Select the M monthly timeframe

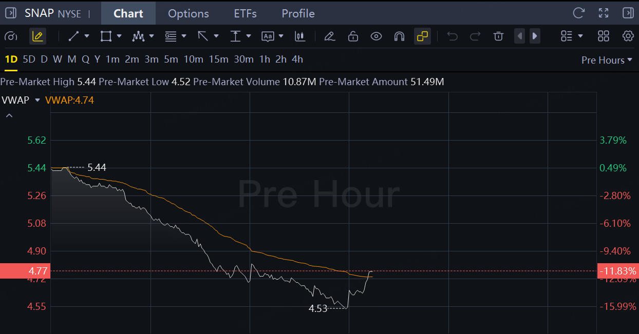click(72, 60)
